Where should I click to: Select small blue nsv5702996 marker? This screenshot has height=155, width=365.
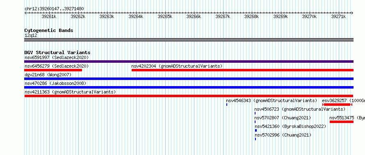[255, 139]
